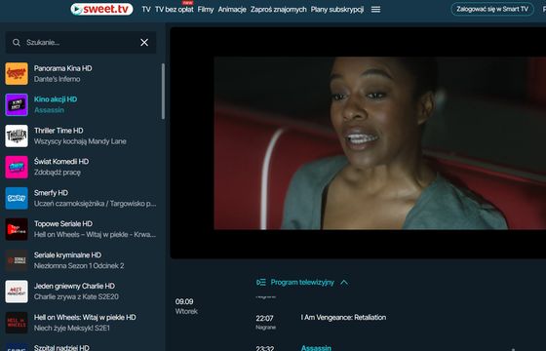Click the Szpital nadziei HD channel name
This screenshot has width=546, height=351.
pos(61,347)
